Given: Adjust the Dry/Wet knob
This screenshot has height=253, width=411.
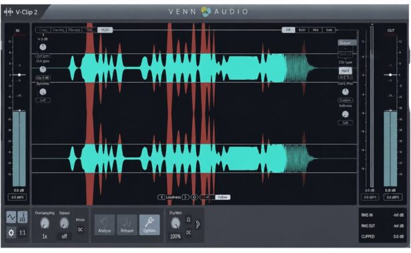Looking at the screenshot, I should 175,224.
